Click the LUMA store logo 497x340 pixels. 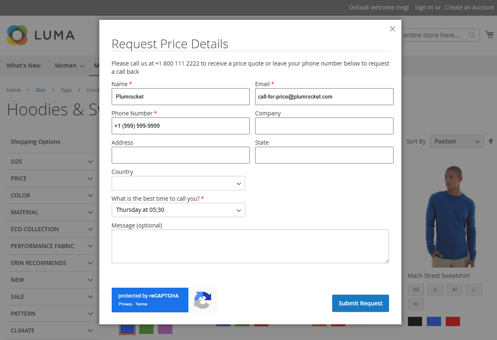click(41, 35)
